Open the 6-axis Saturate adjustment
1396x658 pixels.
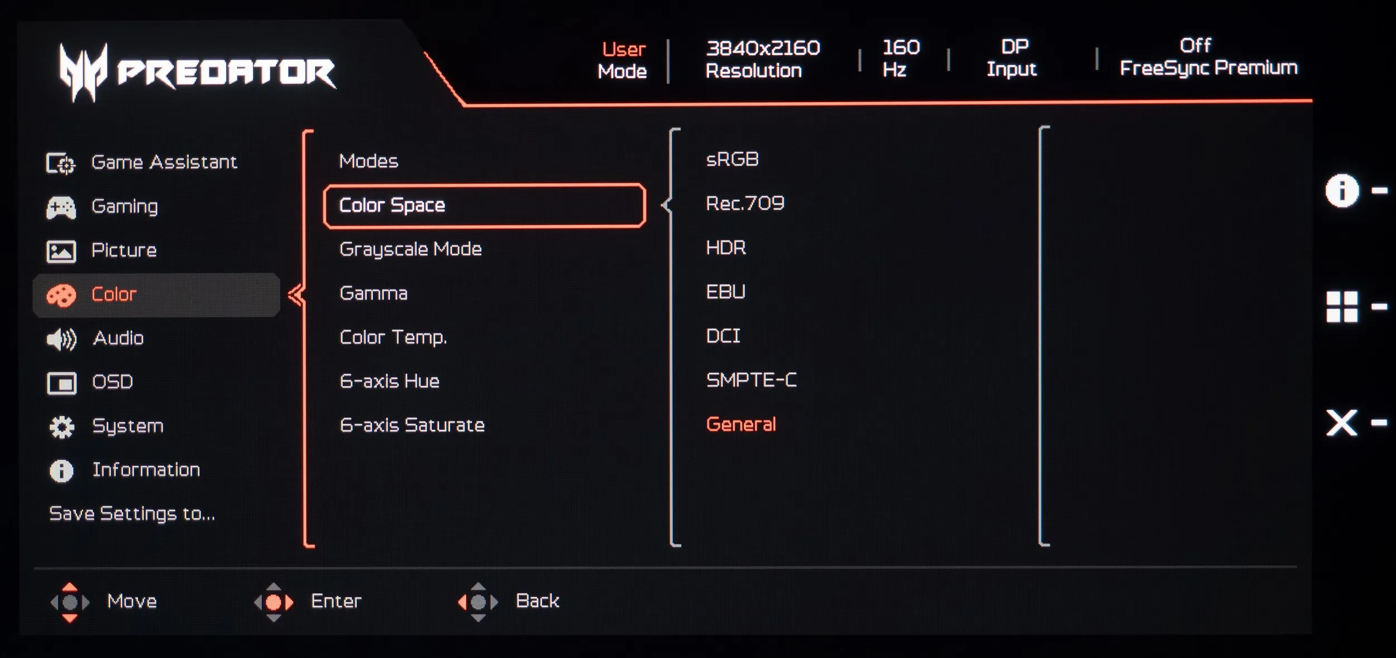click(412, 426)
